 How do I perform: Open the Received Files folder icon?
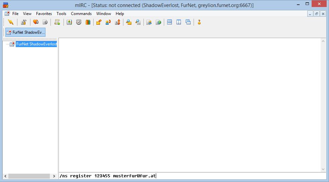129,22
